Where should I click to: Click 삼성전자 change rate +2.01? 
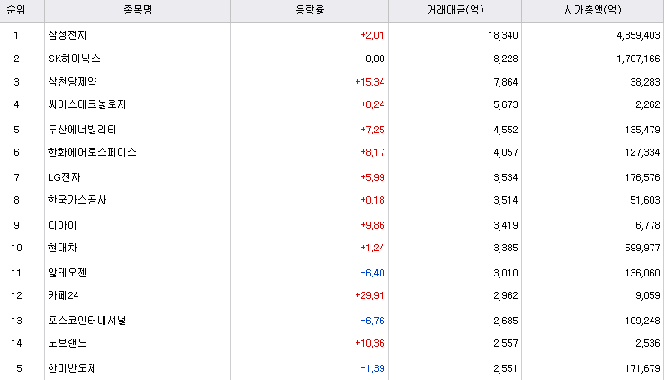click(x=373, y=35)
